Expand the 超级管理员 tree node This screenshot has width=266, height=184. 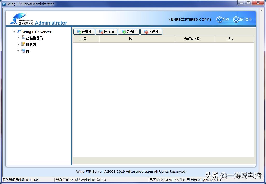coord(18,38)
